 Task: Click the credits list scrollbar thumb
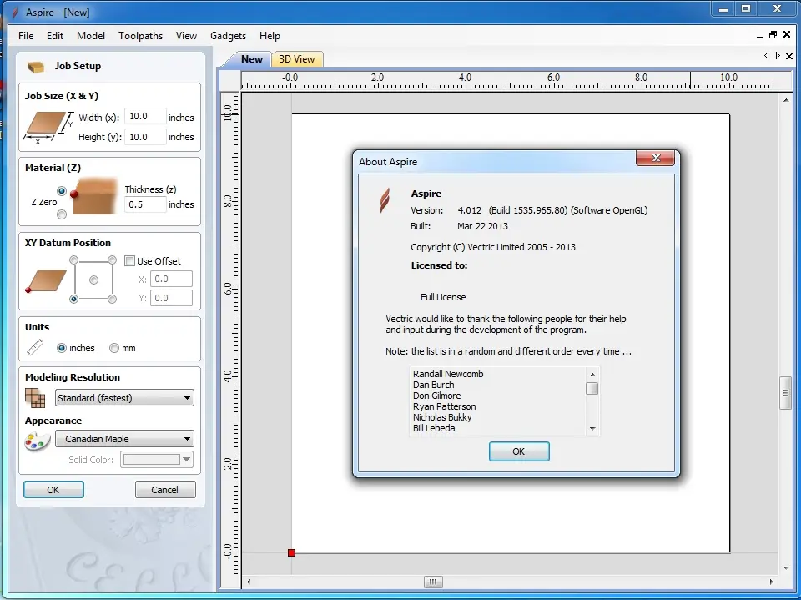tap(592, 388)
